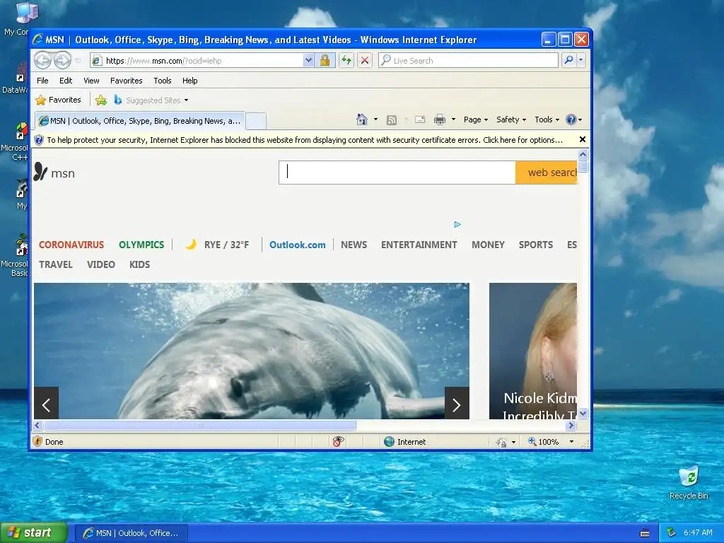Screen dimensions: 724x543
Task: Click the Refresh page icon
Action: click(346, 61)
